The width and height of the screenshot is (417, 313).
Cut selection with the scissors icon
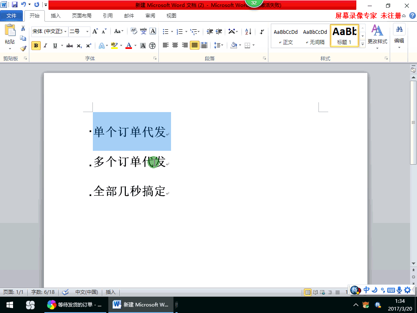(x=23, y=28)
